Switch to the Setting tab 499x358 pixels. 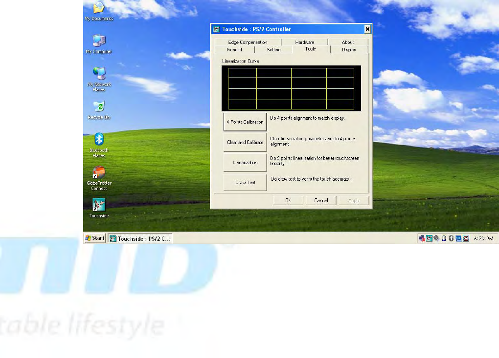click(x=273, y=49)
